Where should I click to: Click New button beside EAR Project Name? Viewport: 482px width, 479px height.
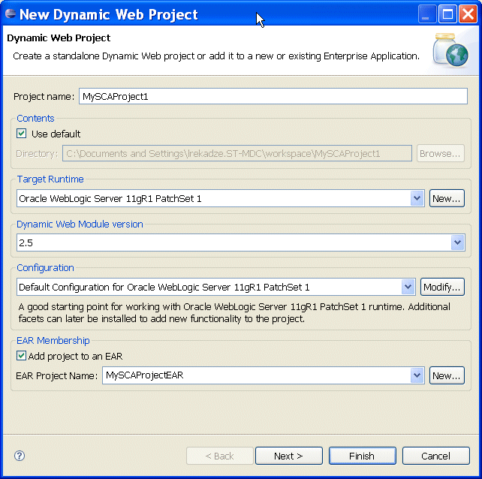[447, 375]
